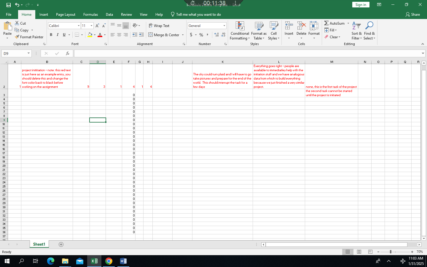Screen dimensions: 427x267
Task: Select the Format Painter tool
Action: pyautogui.click(x=29, y=37)
